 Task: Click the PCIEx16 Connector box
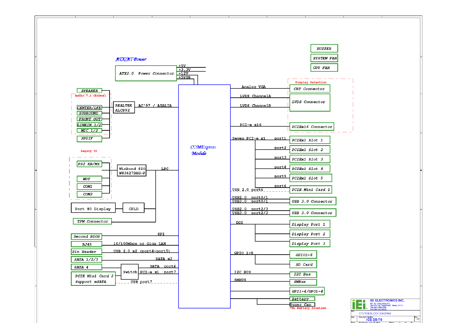[312, 127]
